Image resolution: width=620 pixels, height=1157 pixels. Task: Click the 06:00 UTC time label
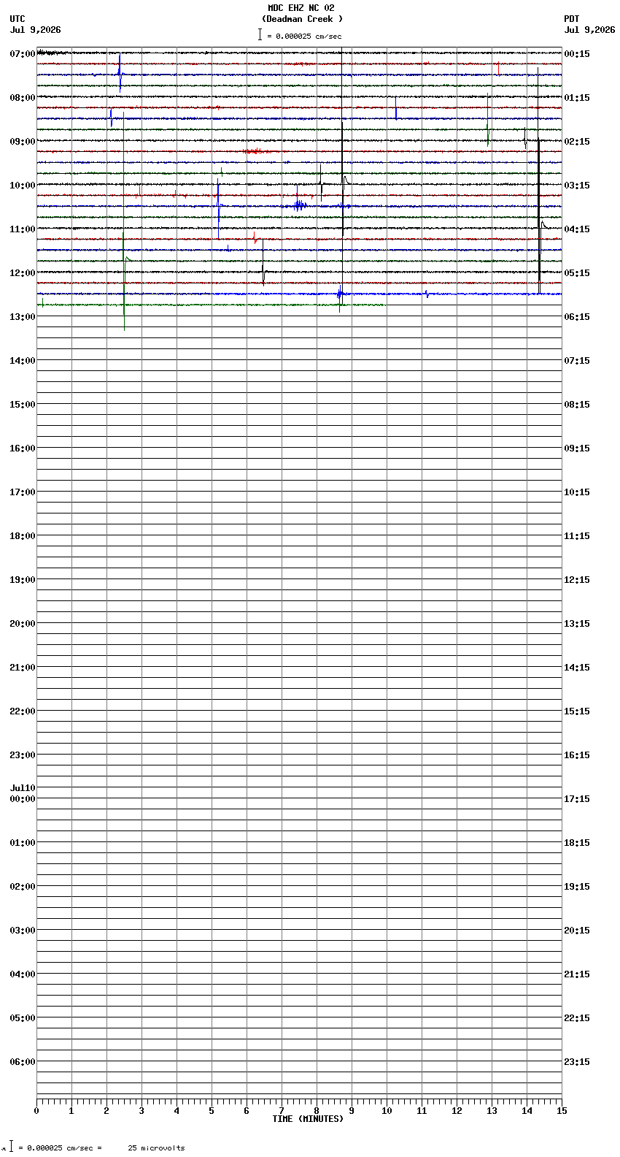pyautogui.click(x=23, y=1062)
